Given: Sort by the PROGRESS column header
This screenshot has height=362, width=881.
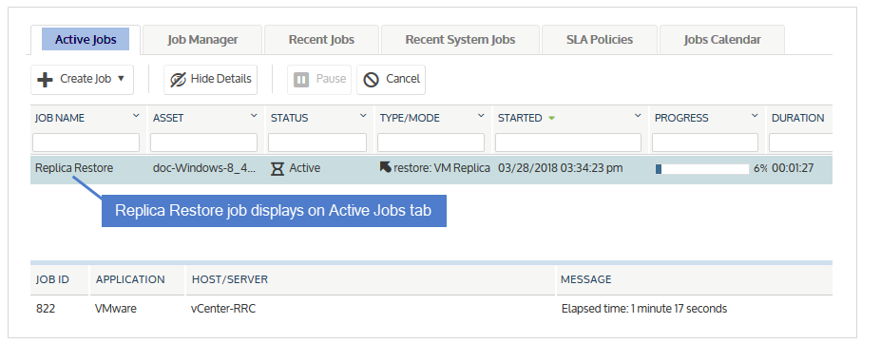Looking at the screenshot, I should 681,118.
